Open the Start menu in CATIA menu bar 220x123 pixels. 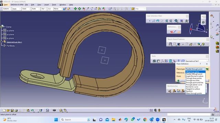click(5, 5)
